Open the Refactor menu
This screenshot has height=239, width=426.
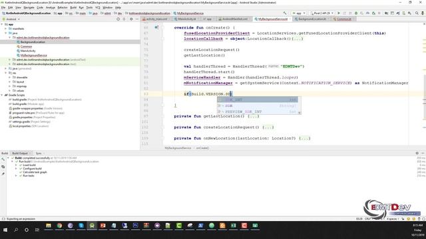(63, 7)
